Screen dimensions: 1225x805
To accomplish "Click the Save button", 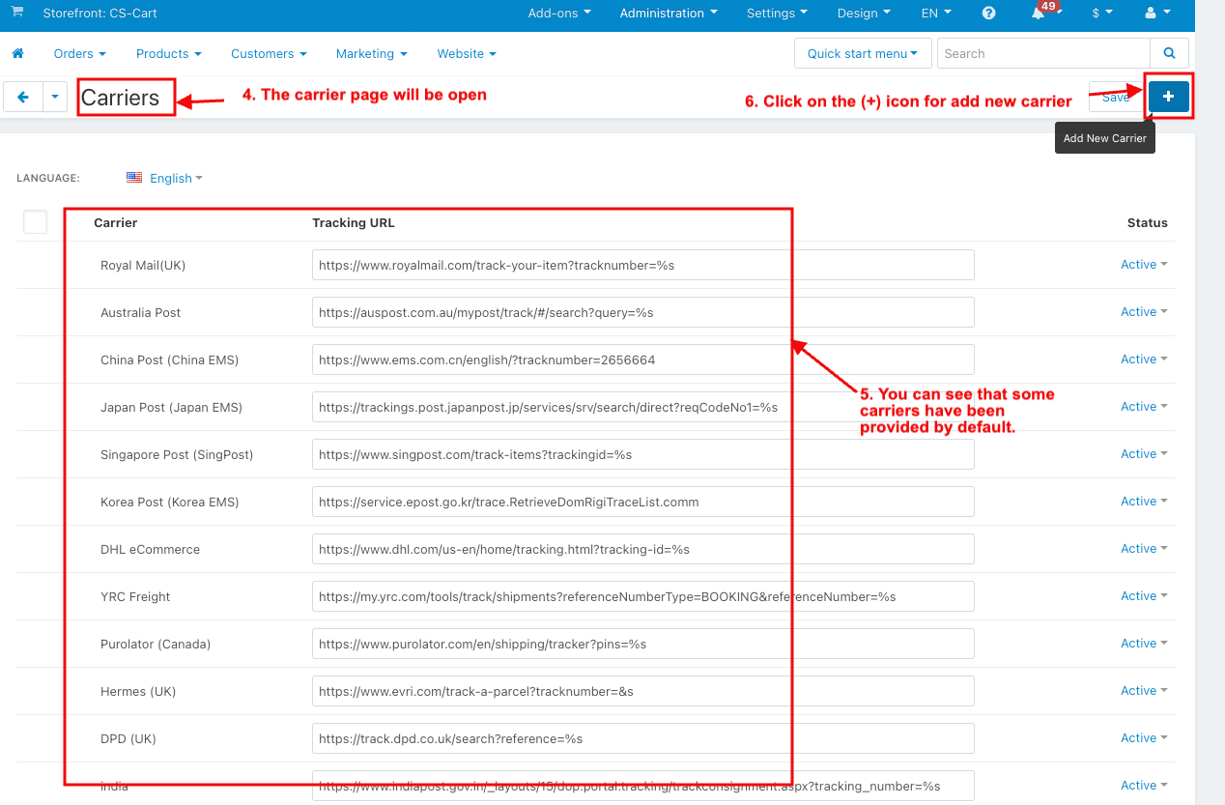I will (x=1116, y=97).
